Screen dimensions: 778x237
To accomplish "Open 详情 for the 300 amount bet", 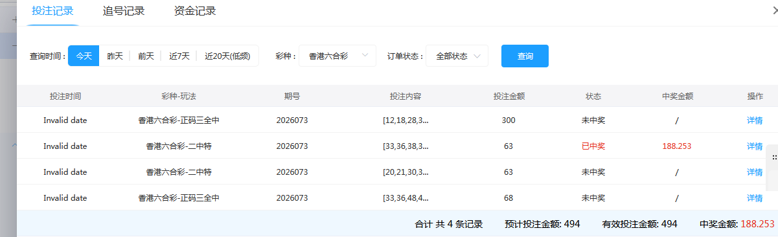I will pos(755,120).
